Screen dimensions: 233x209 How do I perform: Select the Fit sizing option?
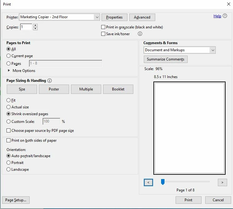tap(8, 100)
